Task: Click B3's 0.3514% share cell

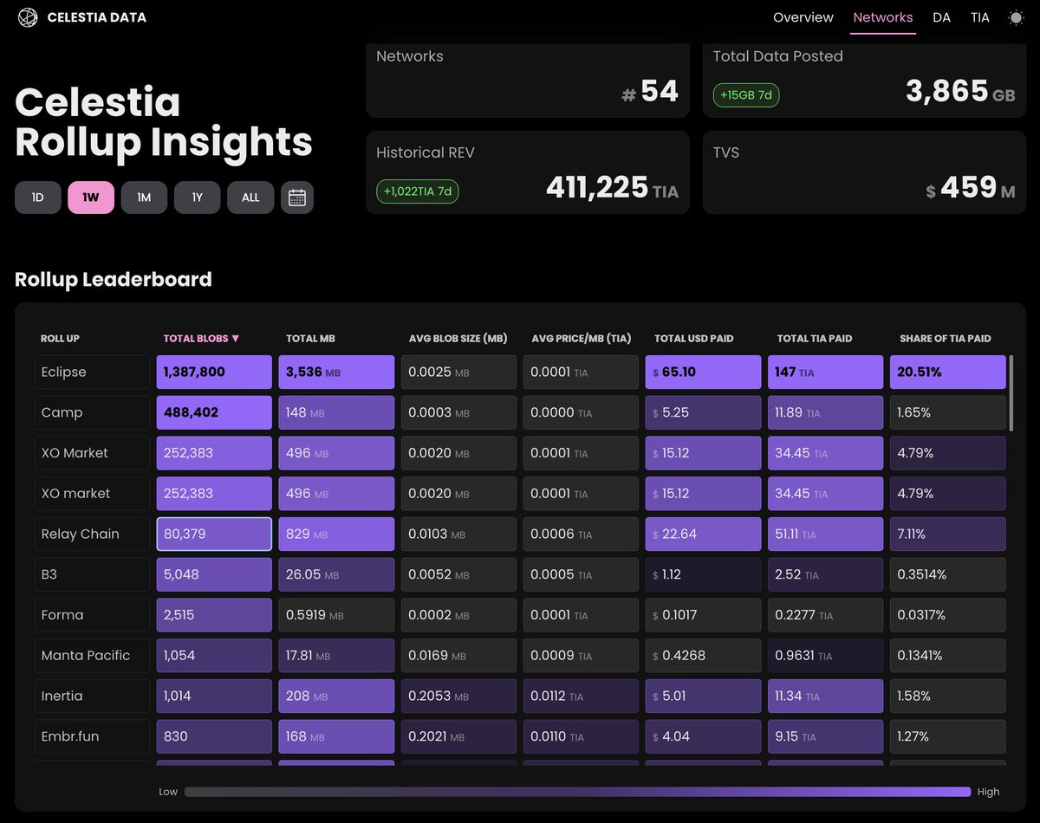Action: [x=948, y=574]
